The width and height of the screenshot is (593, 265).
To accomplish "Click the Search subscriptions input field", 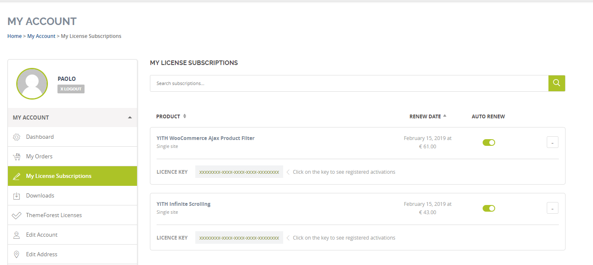I will point(349,83).
